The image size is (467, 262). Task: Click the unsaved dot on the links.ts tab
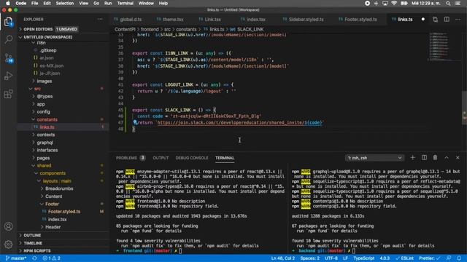click(423, 20)
